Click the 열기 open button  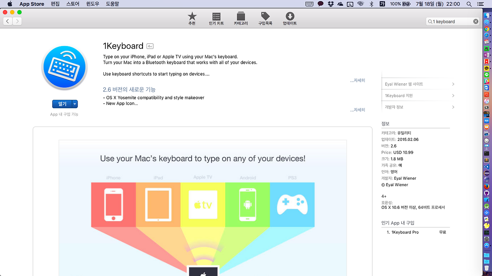click(62, 104)
